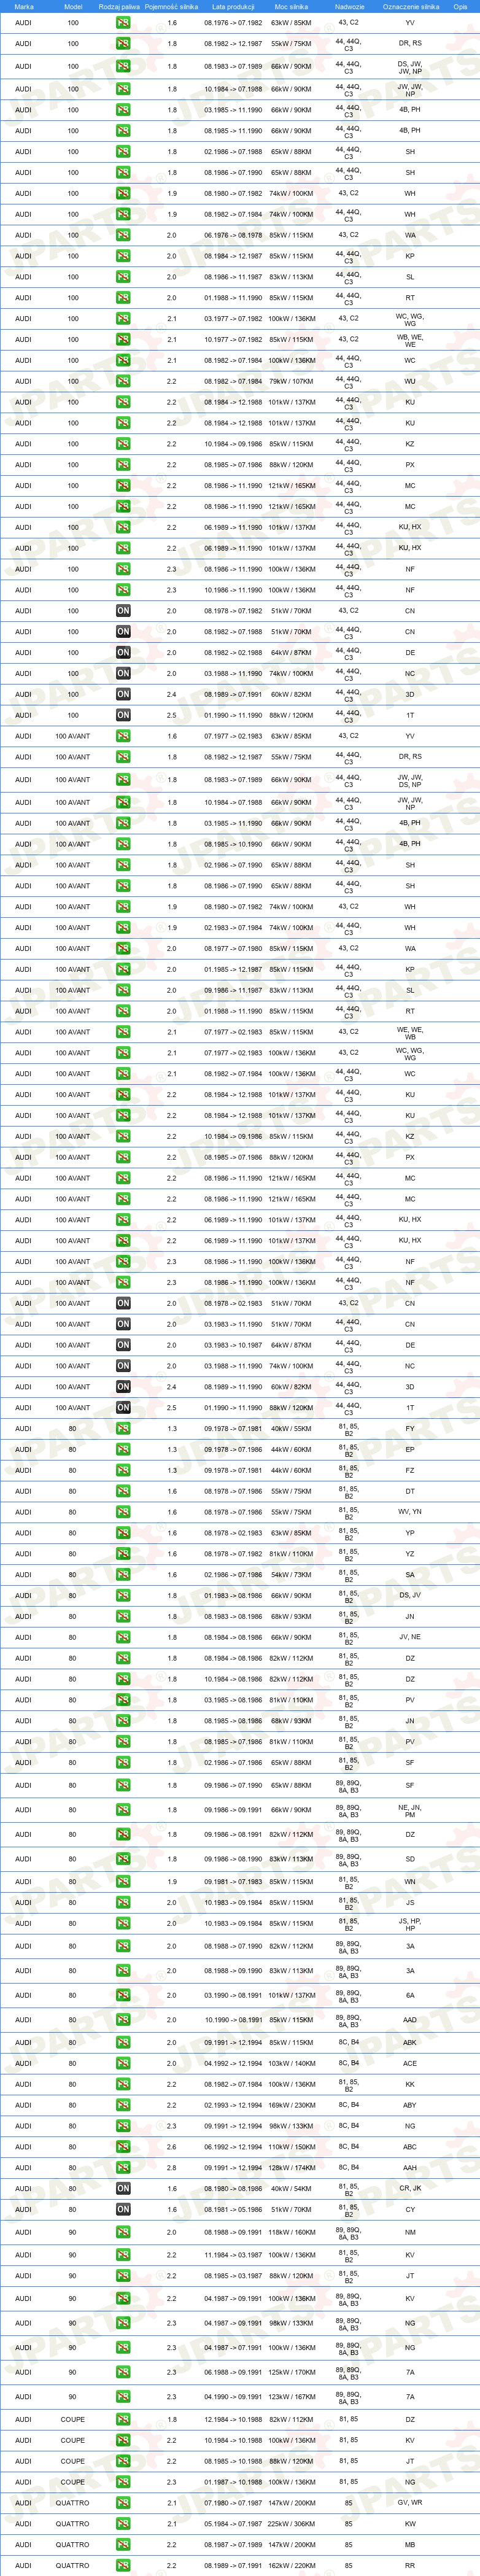Click the ON diesel icon in Audi 80 CY row
This screenshot has height=2576, width=480.
click(123, 2210)
